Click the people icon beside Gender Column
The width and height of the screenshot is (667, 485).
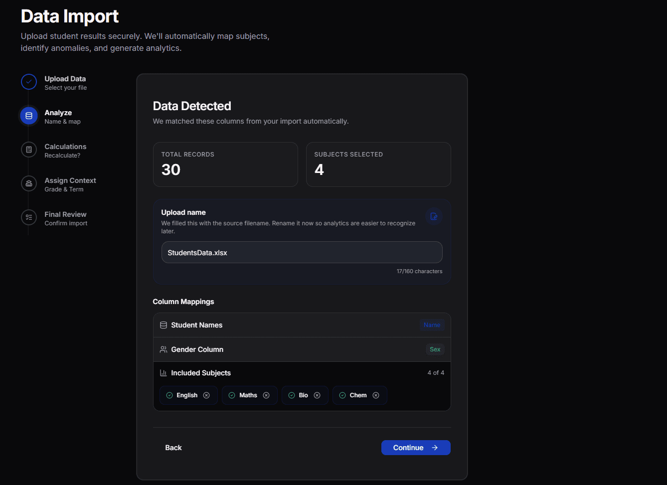(x=164, y=349)
